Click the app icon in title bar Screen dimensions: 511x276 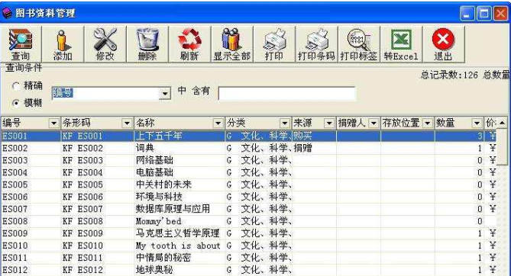coord(7,14)
